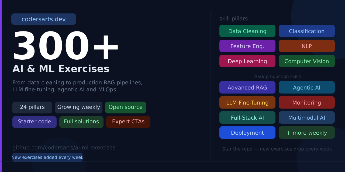Click the Monitoring tag
This screenshot has height=172, width=345.
[307, 102]
